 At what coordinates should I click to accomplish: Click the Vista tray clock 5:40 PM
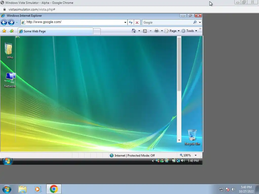[x=193, y=161]
